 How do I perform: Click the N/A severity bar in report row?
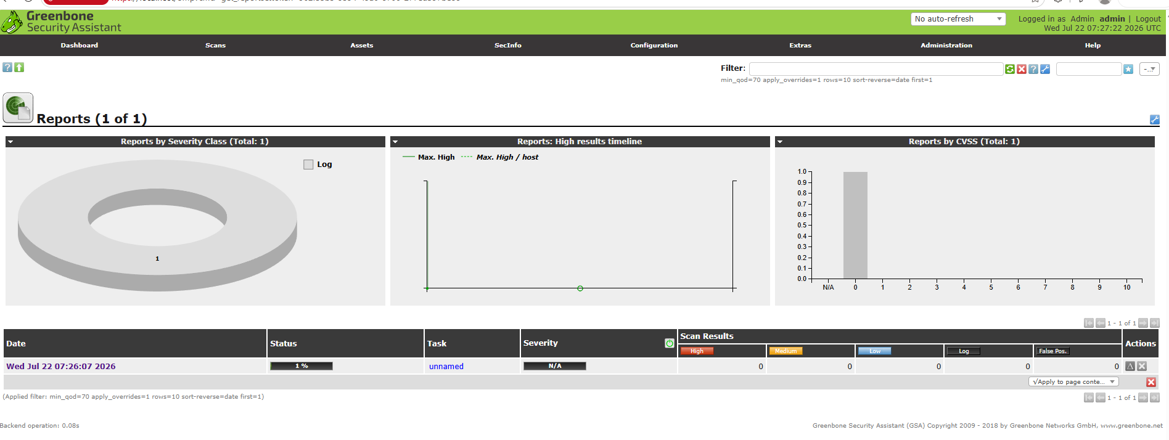point(555,366)
